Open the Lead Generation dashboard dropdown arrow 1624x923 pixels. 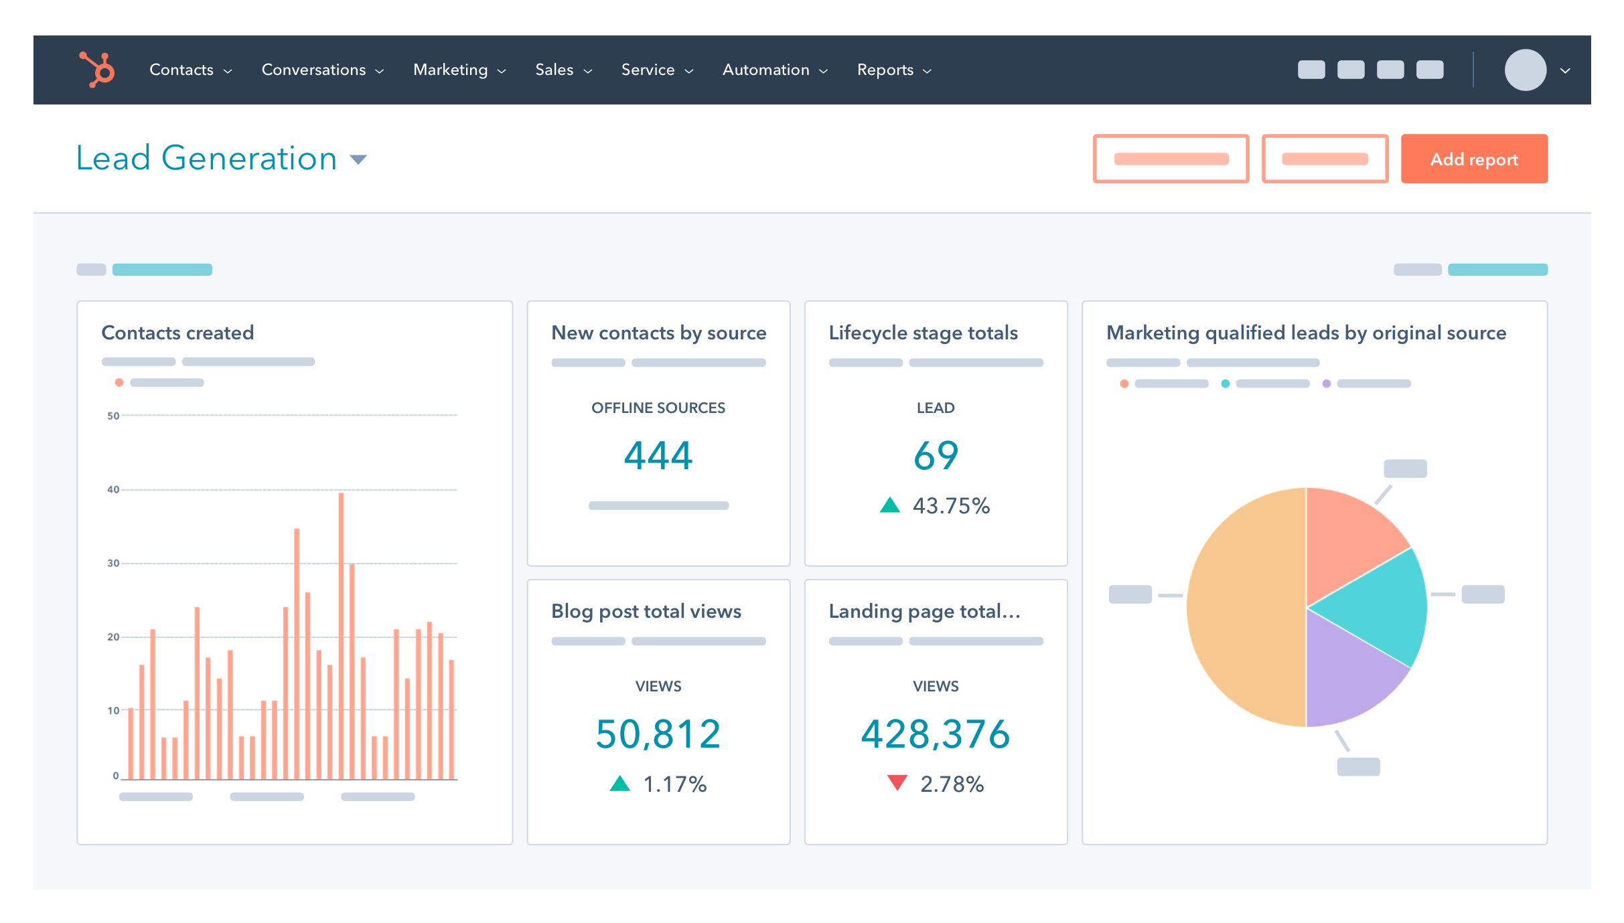coord(358,159)
